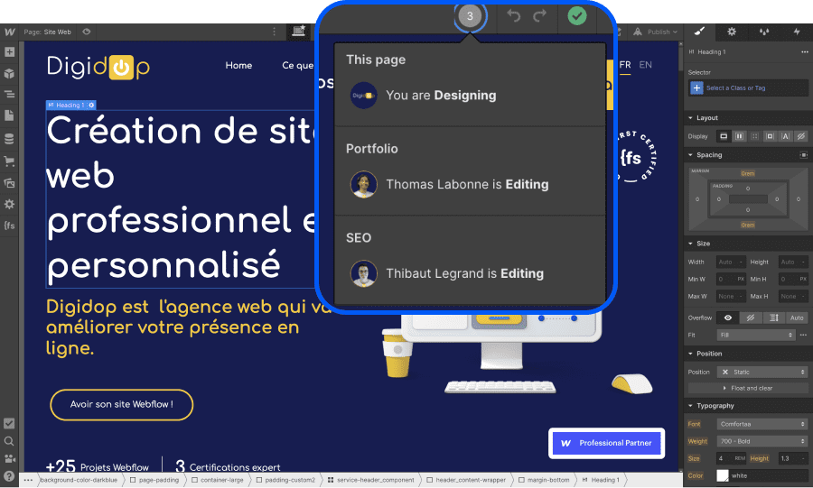Click the EN language link
The width and height of the screenshot is (813, 488).
click(x=645, y=65)
